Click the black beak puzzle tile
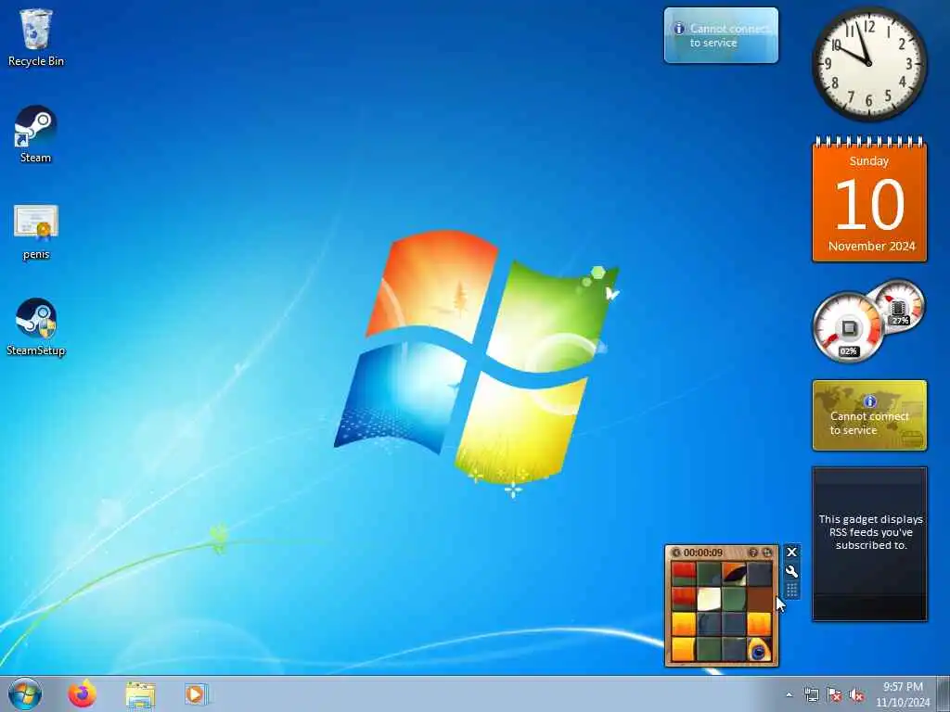This screenshot has width=950, height=712. point(734,574)
